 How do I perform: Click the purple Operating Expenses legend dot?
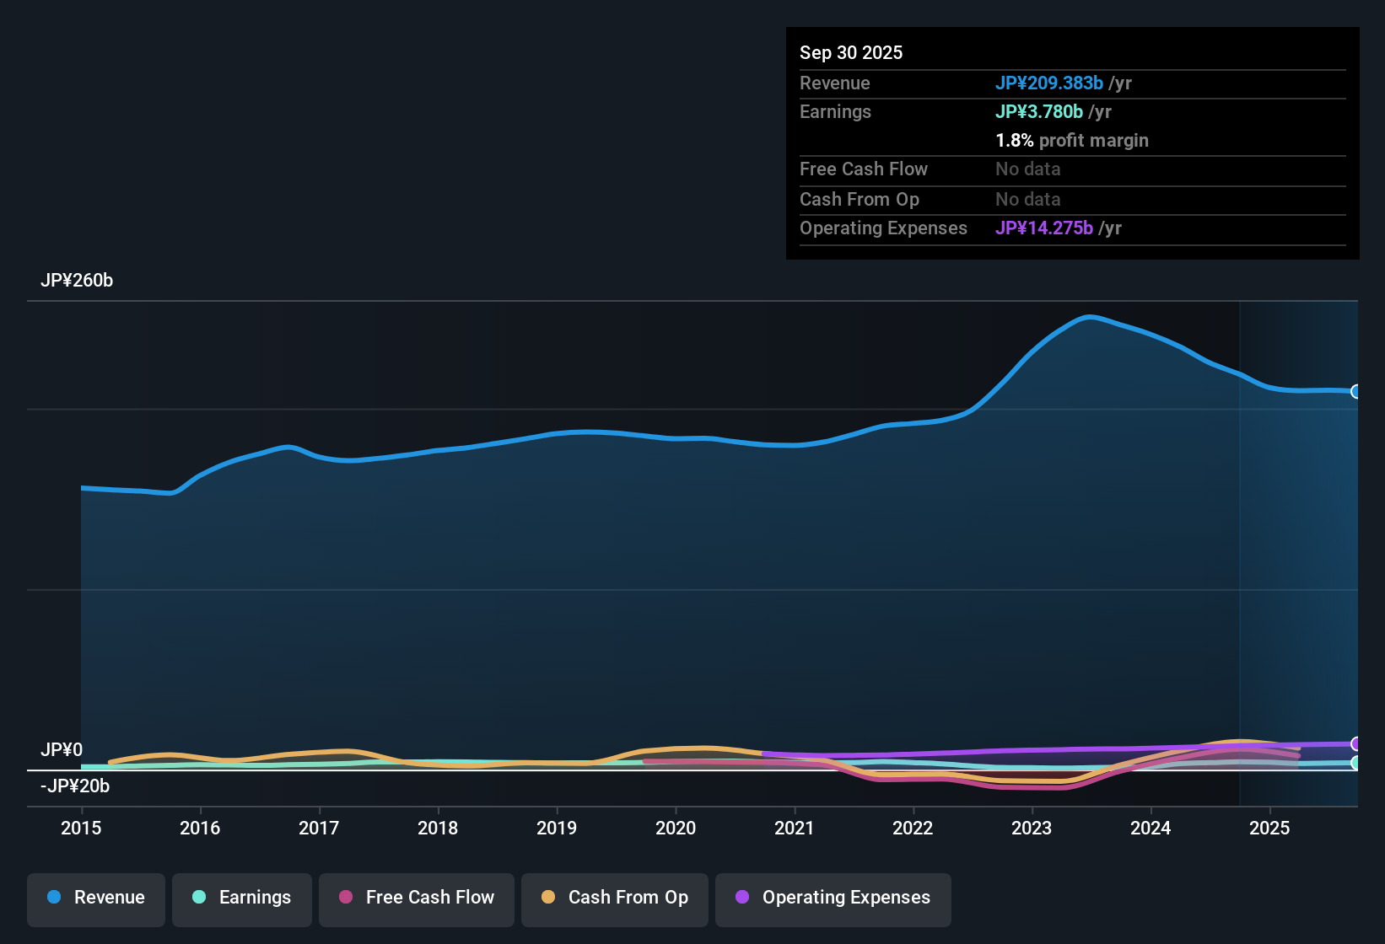[x=741, y=898]
